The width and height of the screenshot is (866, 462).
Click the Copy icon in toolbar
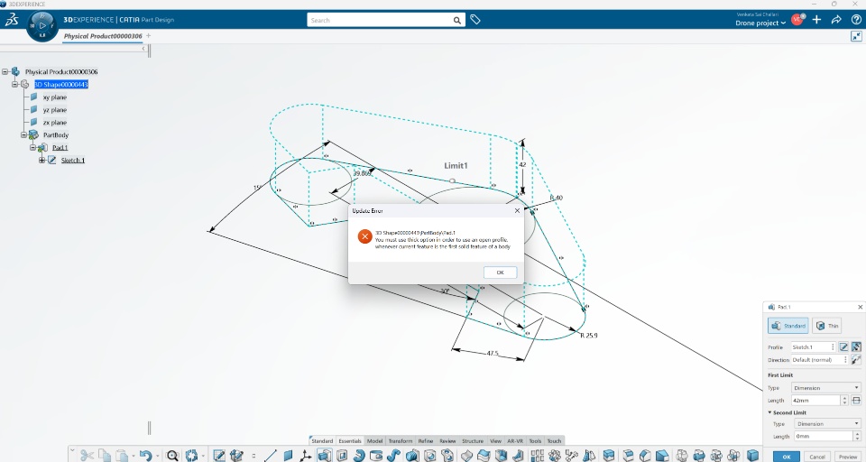[105, 456]
